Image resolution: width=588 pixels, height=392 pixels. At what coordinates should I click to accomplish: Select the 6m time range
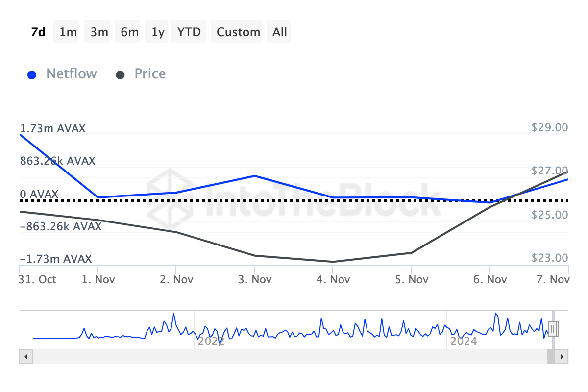click(x=130, y=32)
